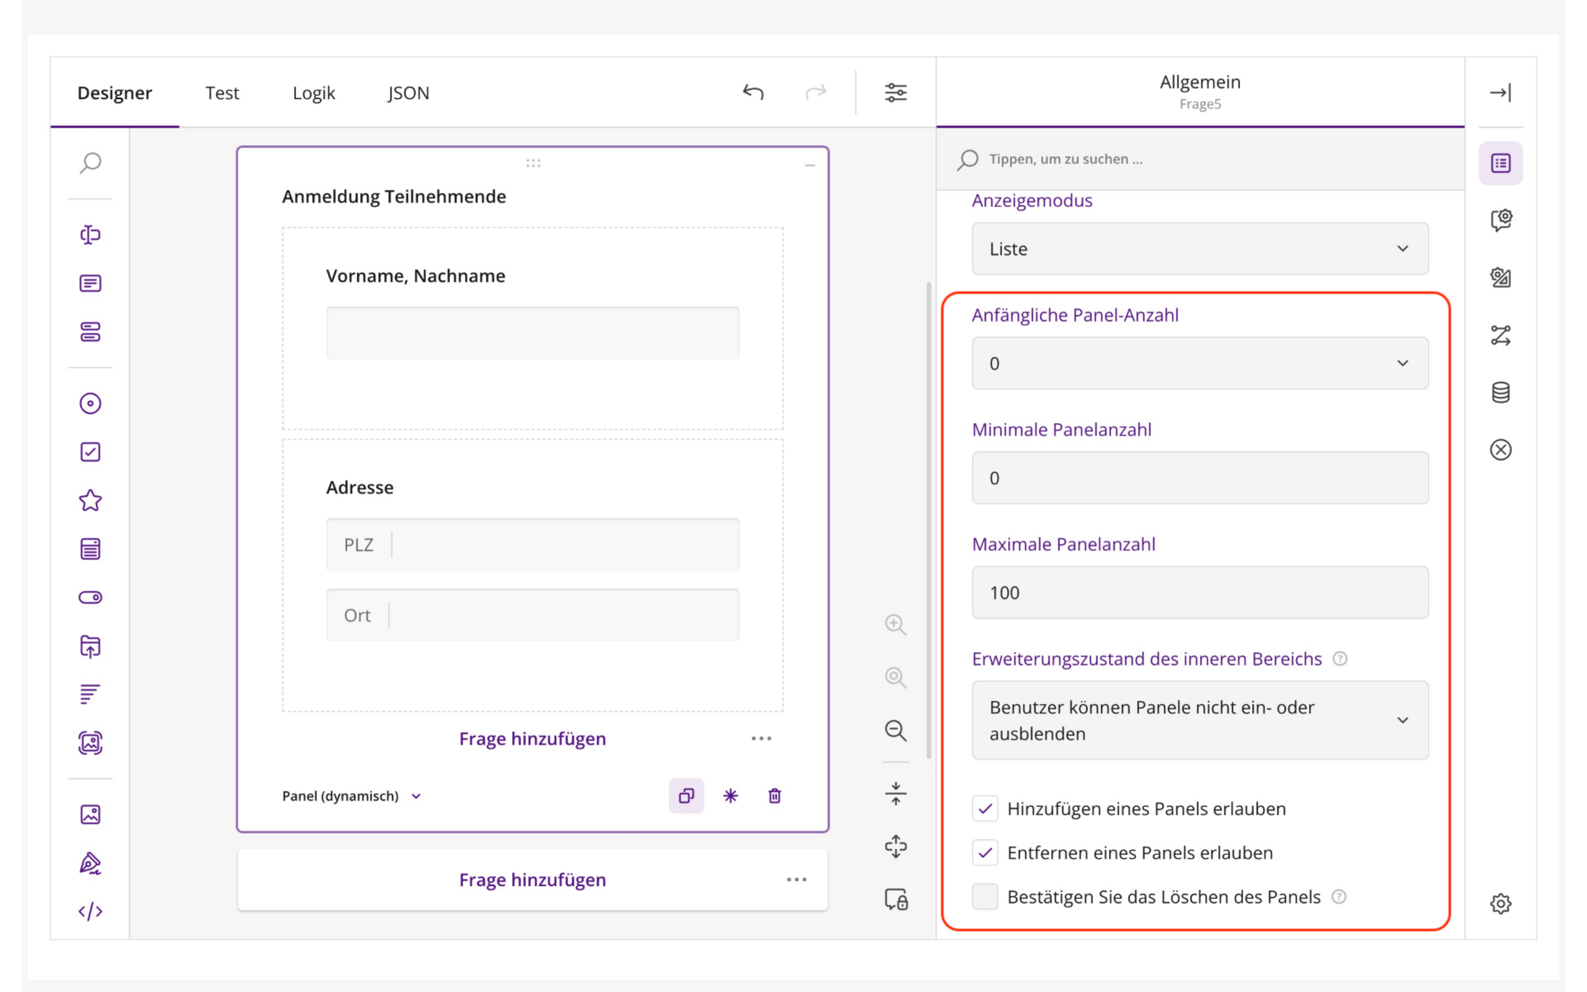
Task: Duplicate the dynamic panel question
Action: tap(686, 796)
